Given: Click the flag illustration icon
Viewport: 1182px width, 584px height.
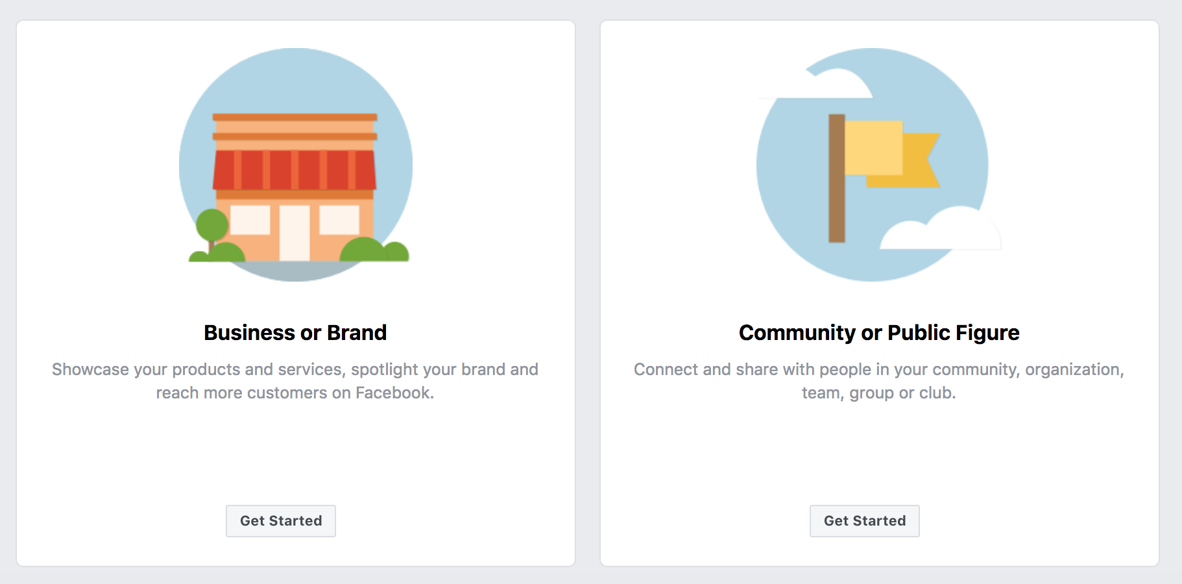Looking at the screenshot, I should pos(873,165).
